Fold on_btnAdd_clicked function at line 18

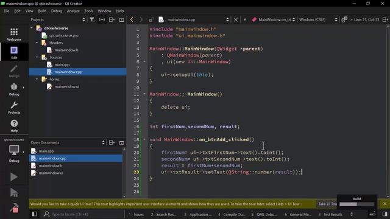click(x=144, y=139)
